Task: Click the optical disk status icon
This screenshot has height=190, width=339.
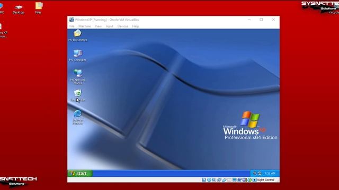Action: click(x=209, y=179)
